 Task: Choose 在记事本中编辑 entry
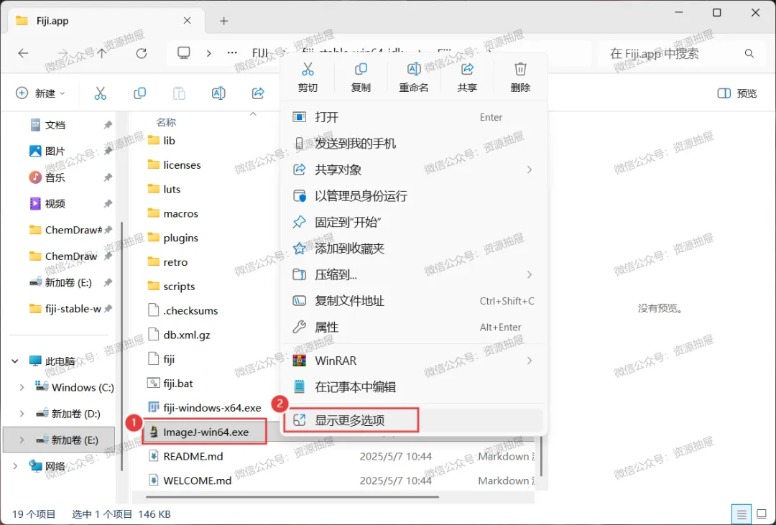point(414,387)
